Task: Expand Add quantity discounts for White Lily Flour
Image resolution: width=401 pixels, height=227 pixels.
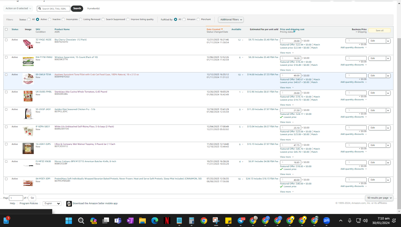Action: tap(353, 134)
